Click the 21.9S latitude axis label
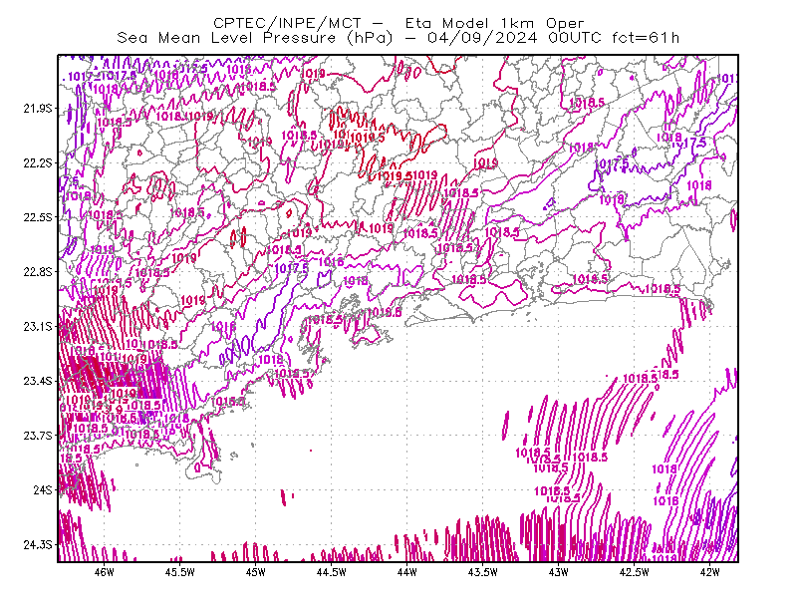The height and width of the screenshot is (616, 797). pyautogui.click(x=38, y=109)
